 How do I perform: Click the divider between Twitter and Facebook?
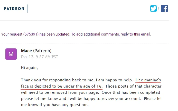tap(158, 8)
